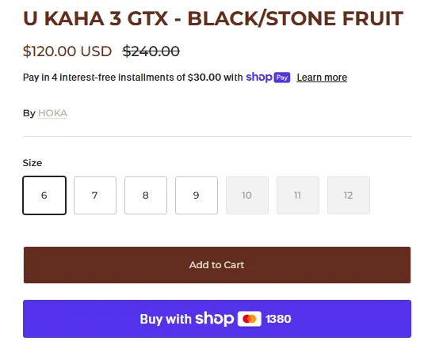Click the purple Pay badge
424x341 pixels.
pos(282,78)
